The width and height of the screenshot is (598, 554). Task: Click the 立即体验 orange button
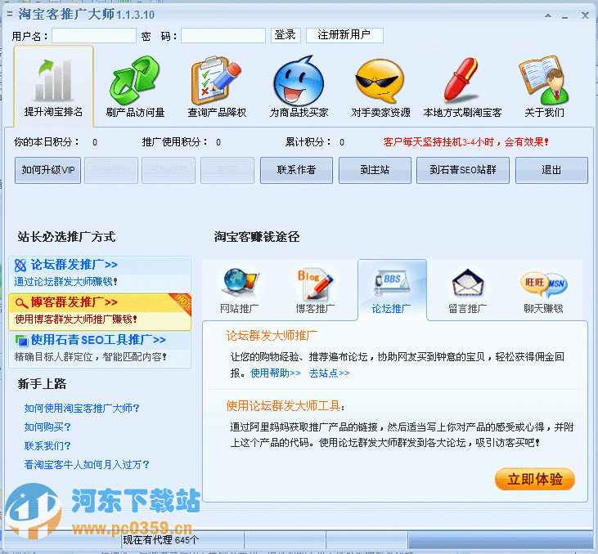pos(535,479)
